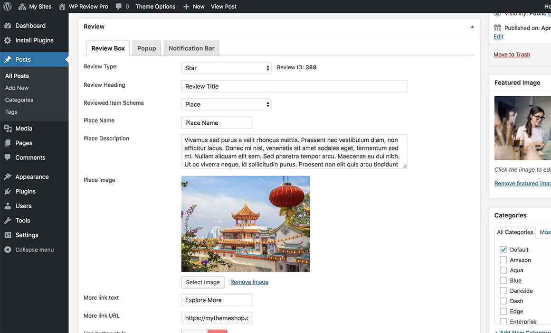This screenshot has width=551, height=333.
Task: Click the More link text field
Action: (217, 300)
